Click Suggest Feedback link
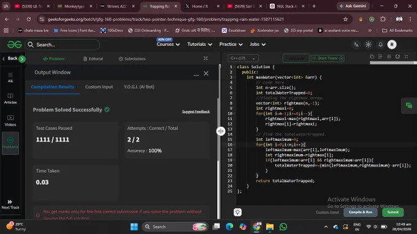417x234 pixels. (x=196, y=111)
